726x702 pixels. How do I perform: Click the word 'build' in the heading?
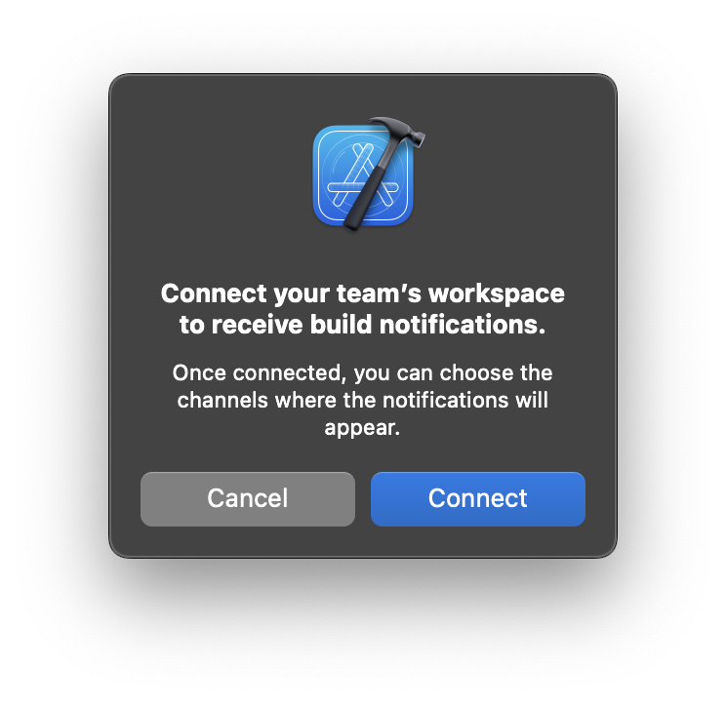point(341,325)
